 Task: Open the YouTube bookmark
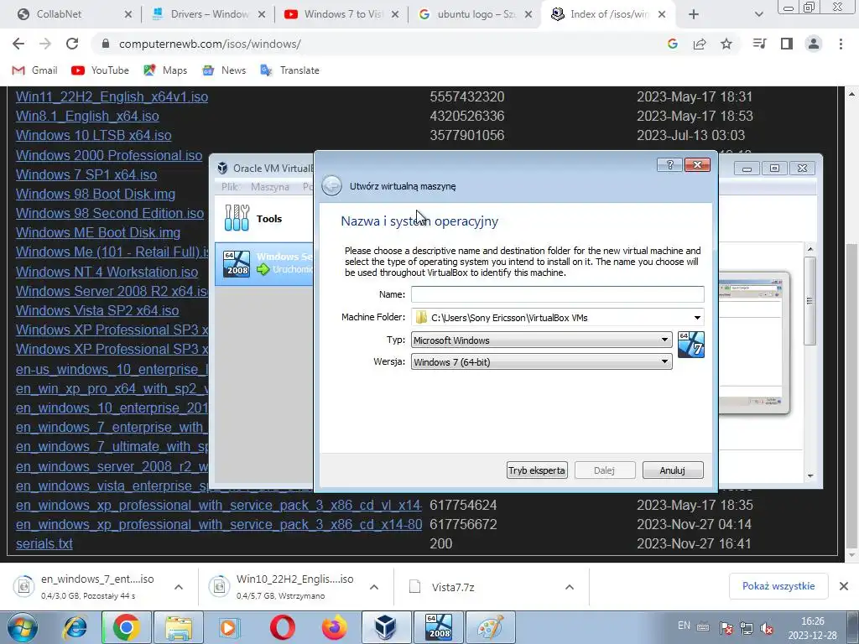(x=101, y=70)
